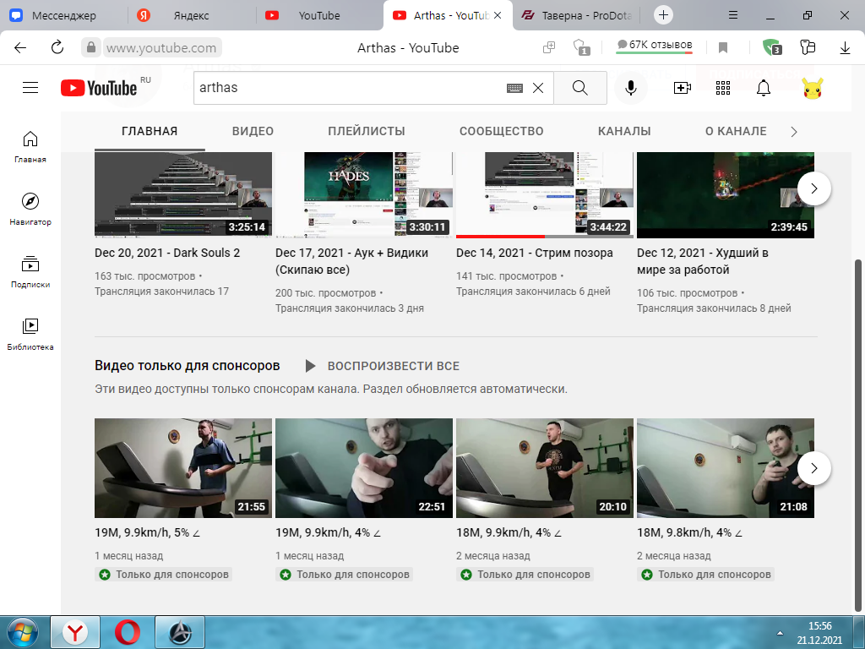865x649 pixels.
Task: Clear the search text with X
Action: (538, 88)
